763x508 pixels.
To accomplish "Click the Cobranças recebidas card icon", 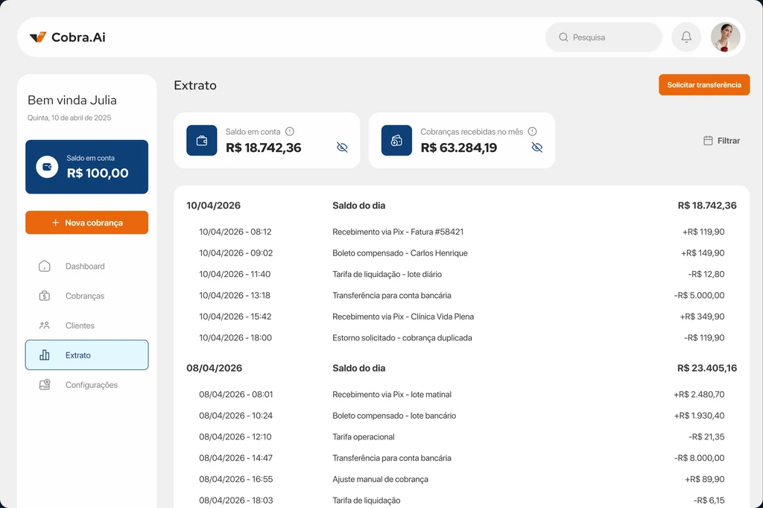I will (x=396, y=140).
